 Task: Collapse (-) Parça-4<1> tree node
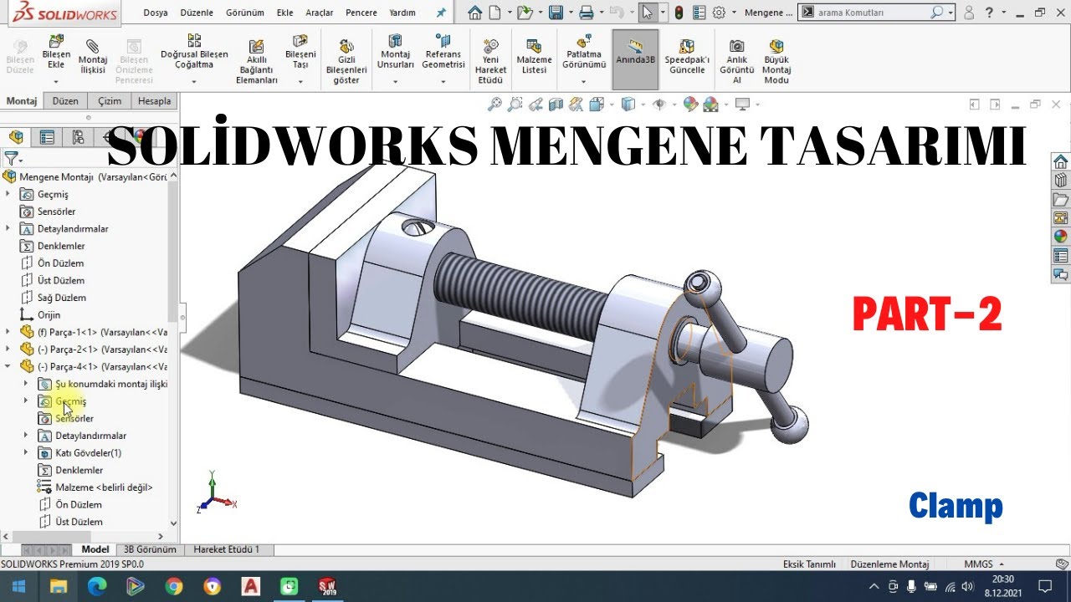click(8, 366)
